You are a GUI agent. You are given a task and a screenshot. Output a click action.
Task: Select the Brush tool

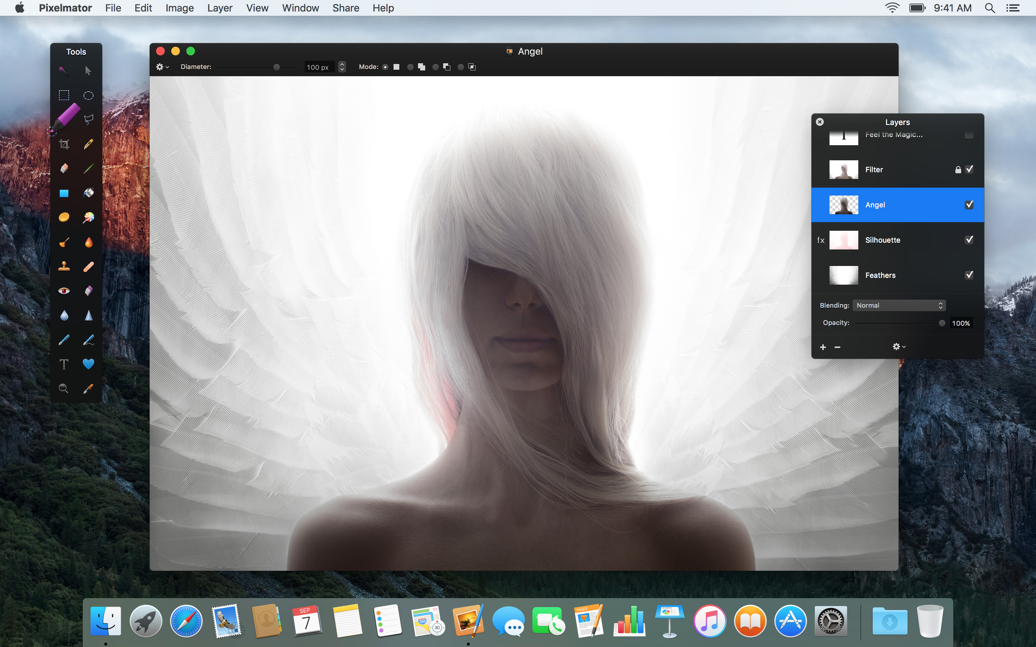coord(64,241)
